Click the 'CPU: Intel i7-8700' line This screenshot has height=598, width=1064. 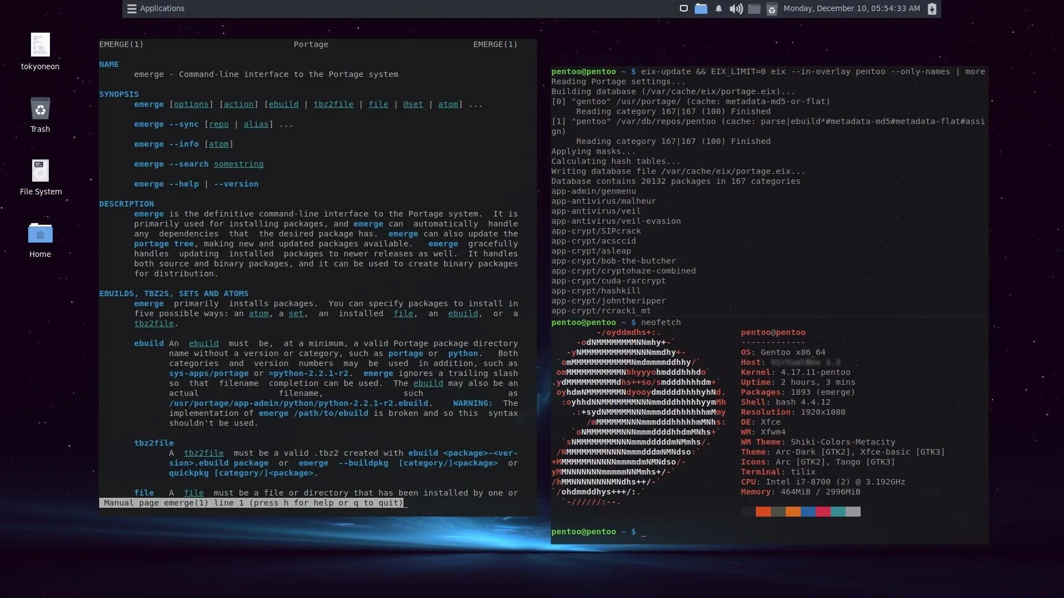823,482
